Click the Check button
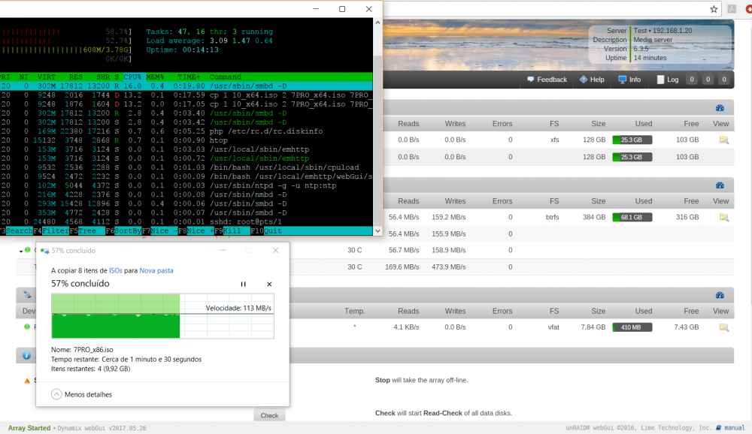This screenshot has width=752, height=434. [x=269, y=415]
